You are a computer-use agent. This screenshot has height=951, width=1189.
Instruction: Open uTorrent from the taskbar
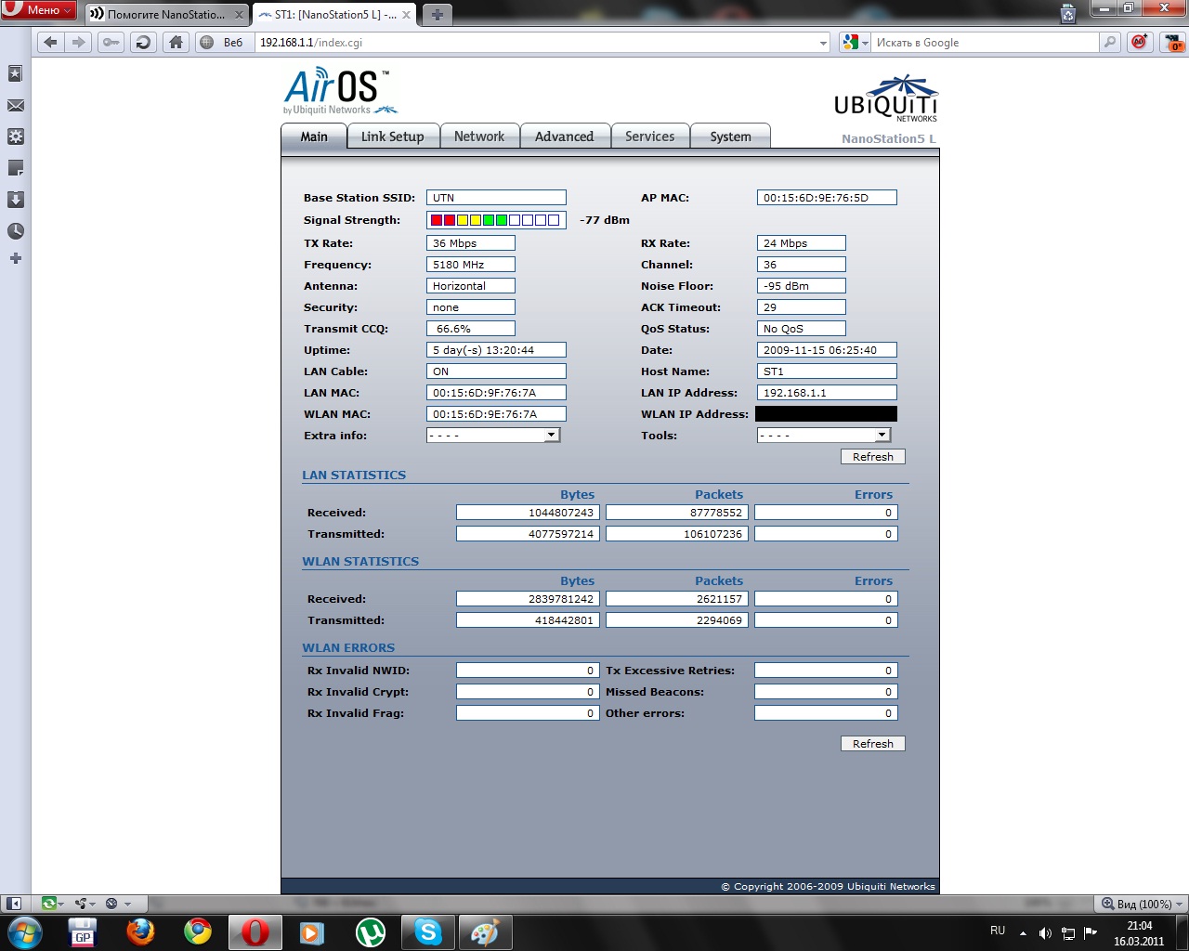(371, 931)
